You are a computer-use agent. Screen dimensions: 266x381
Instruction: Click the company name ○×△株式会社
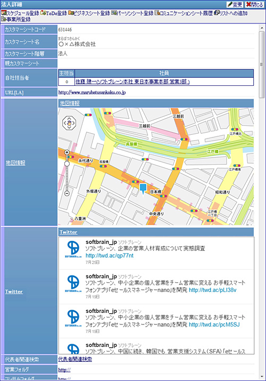(x=77, y=44)
